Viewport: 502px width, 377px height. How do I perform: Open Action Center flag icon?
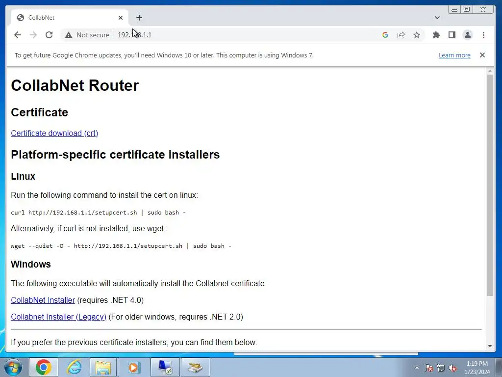[x=428, y=368]
